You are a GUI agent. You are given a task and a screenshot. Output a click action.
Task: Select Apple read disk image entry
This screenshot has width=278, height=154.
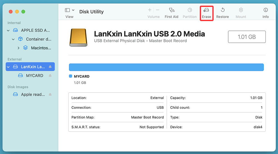(x=33, y=95)
